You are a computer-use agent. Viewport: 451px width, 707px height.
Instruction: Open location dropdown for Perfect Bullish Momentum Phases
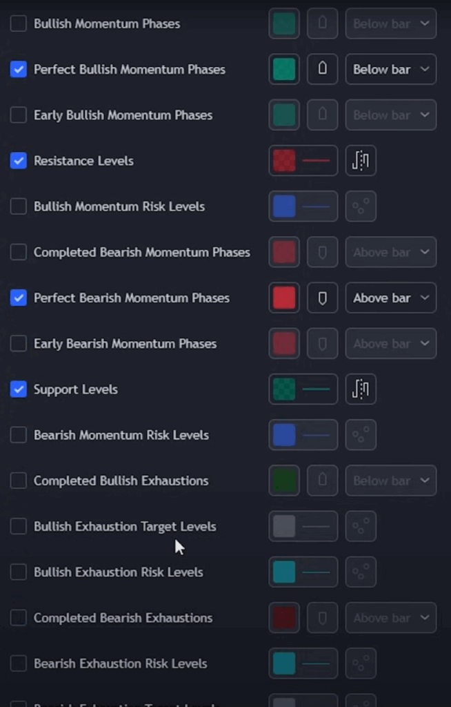(x=390, y=69)
